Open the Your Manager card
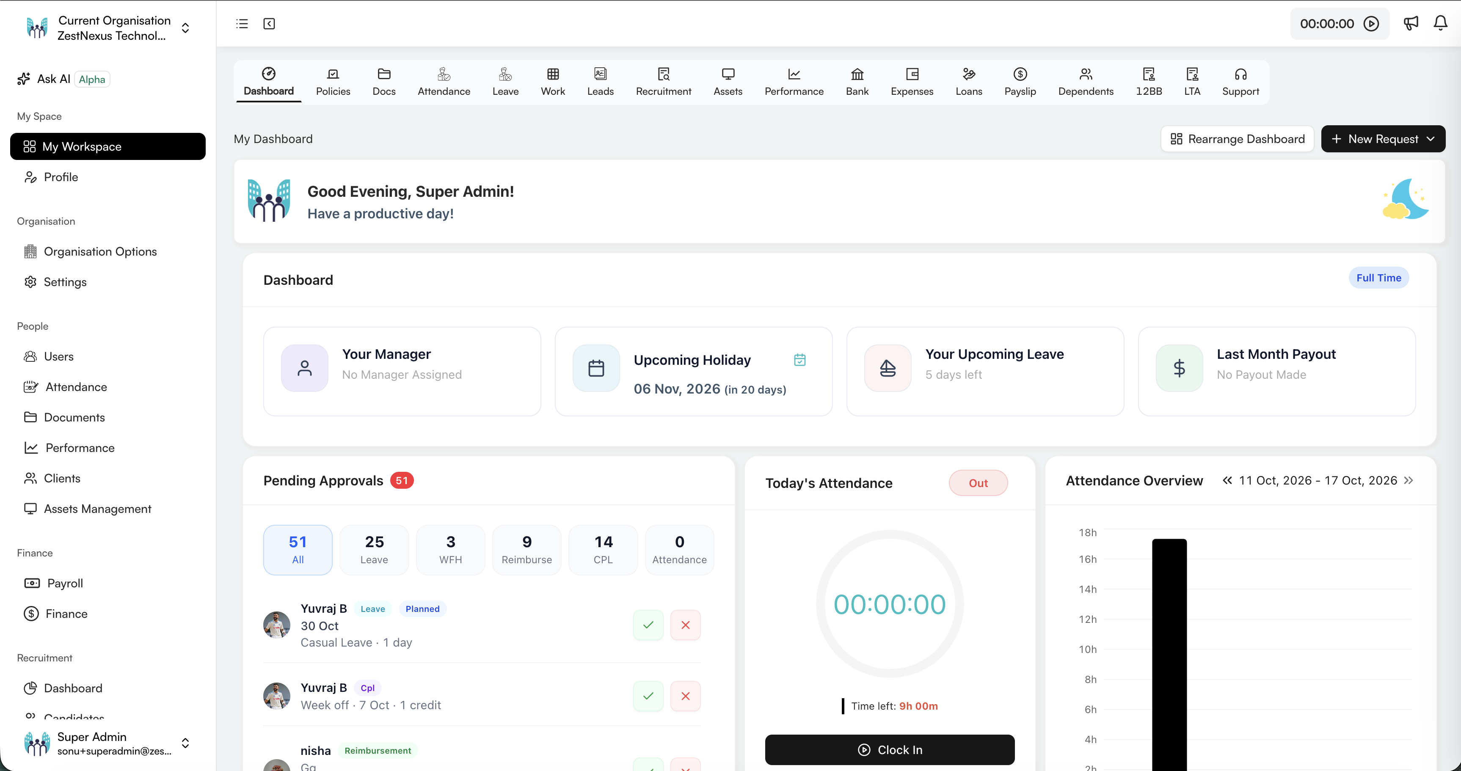 tap(402, 372)
